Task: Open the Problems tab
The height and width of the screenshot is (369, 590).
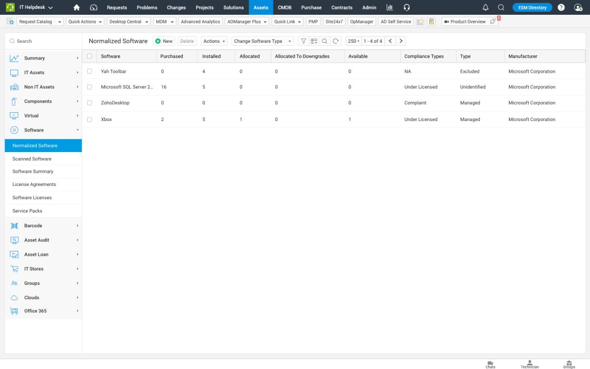Action: coord(147,7)
